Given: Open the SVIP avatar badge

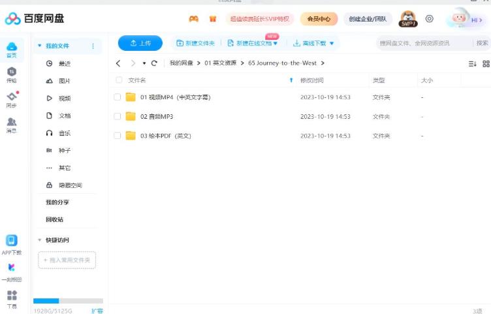Looking at the screenshot, I should pyautogui.click(x=408, y=19).
